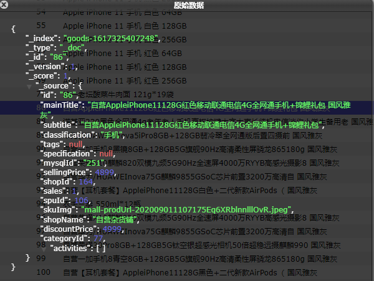Viewport: 374px width, 281px height.
Task: Click the discountPrice value 4999
Action: (112, 229)
